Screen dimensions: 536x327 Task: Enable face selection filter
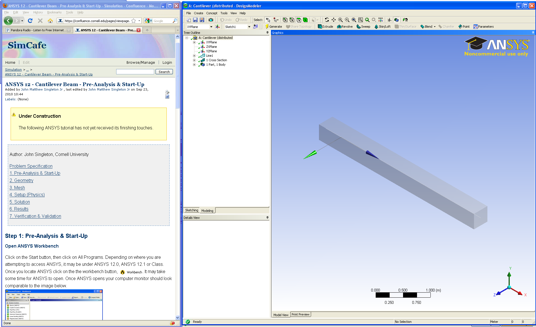tap(299, 20)
